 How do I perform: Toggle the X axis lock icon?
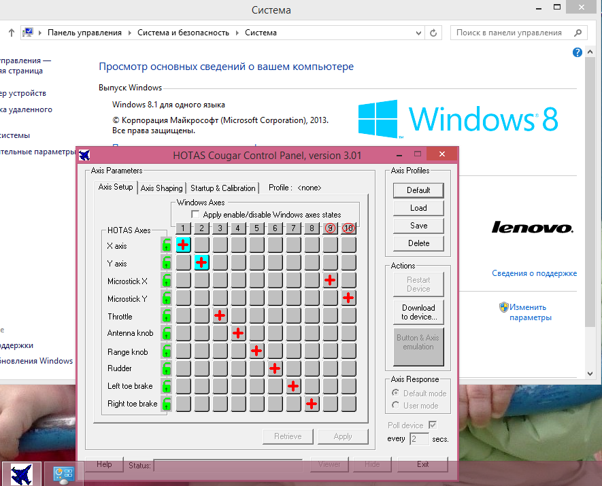(x=166, y=245)
